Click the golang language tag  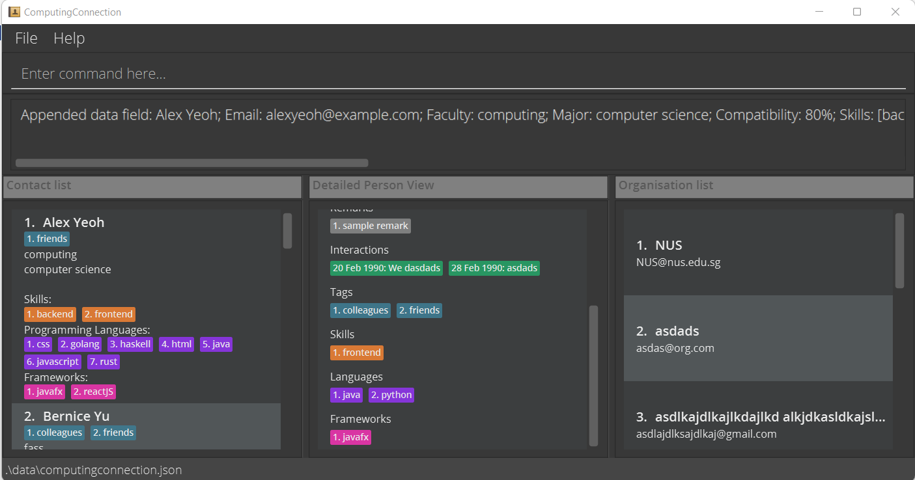80,344
